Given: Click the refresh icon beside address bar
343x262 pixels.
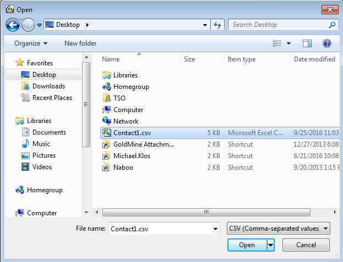Looking at the screenshot, I should [217, 25].
